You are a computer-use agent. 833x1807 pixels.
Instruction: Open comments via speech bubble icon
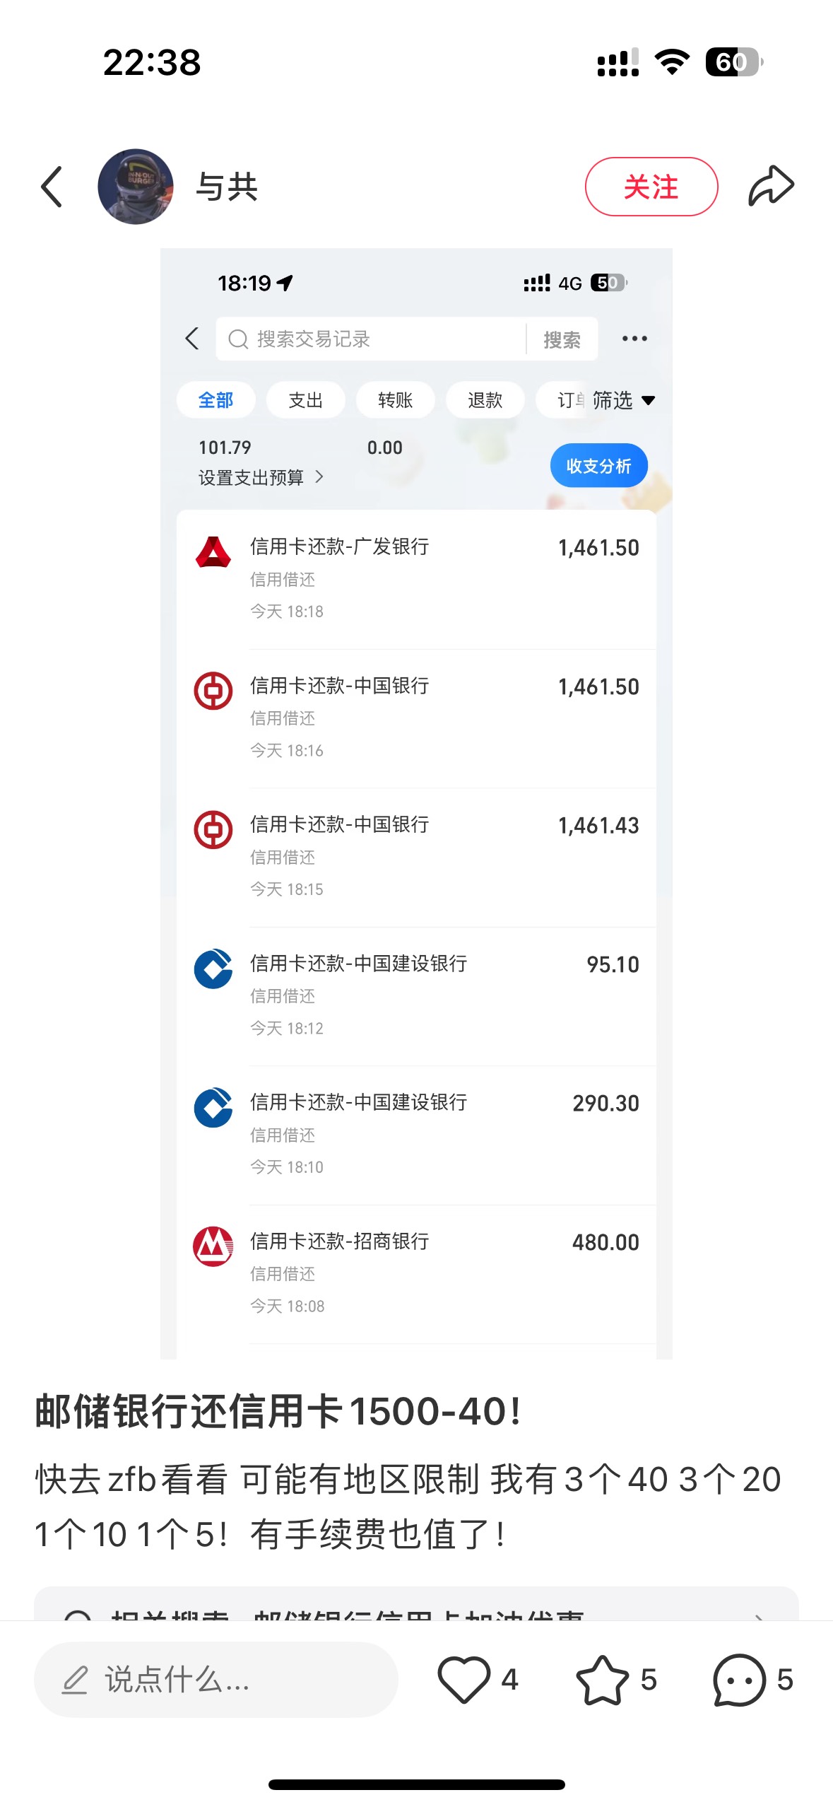(x=739, y=1680)
